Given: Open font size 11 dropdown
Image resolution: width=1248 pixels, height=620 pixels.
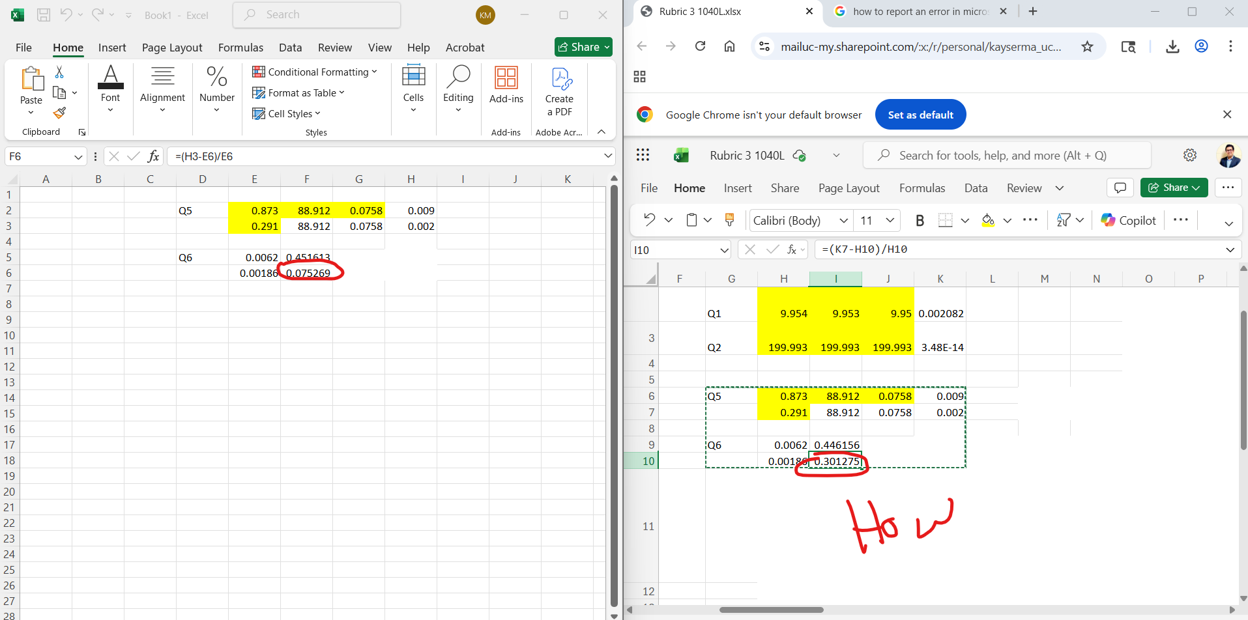Looking at the screenshot, I should 890,221.
